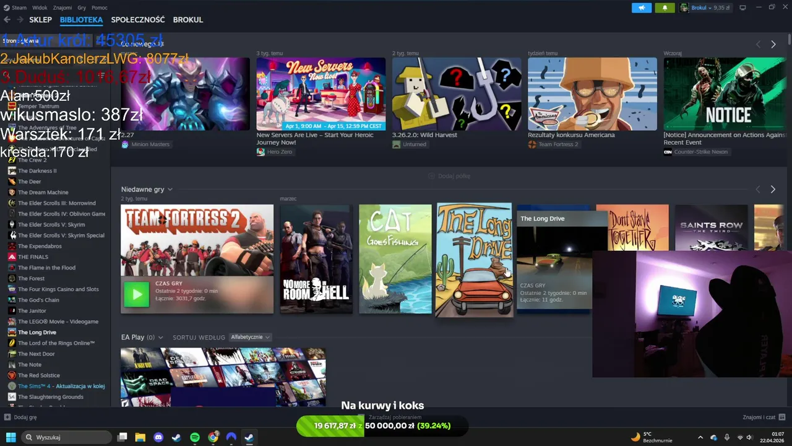Go forward with the navigation arrow

[20, 20]
